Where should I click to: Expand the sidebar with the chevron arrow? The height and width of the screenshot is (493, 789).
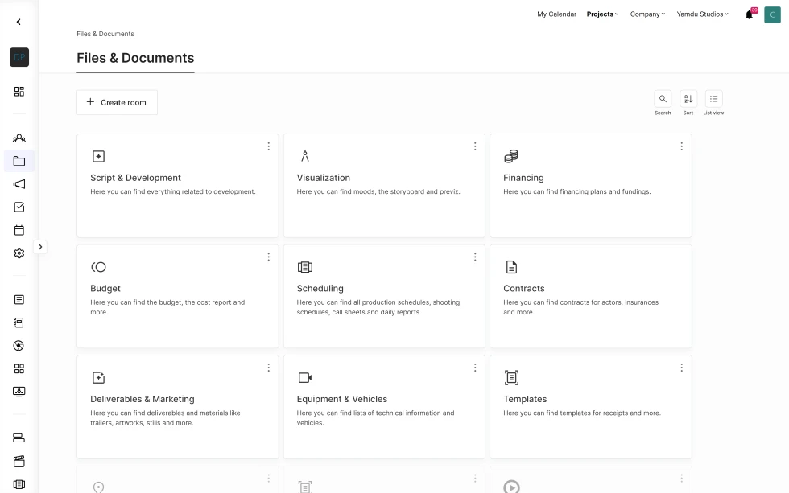[x=40, y=247]
